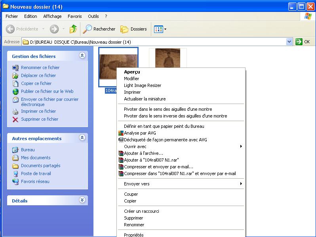Toggle the Dossiers folder pane
316x237 pixels.
click(x=134, y=29)
